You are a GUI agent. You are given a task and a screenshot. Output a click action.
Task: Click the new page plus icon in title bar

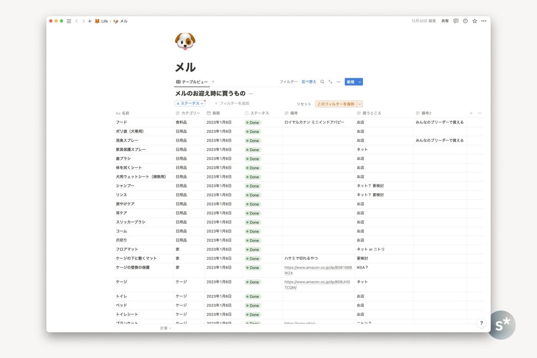(90, 21)
